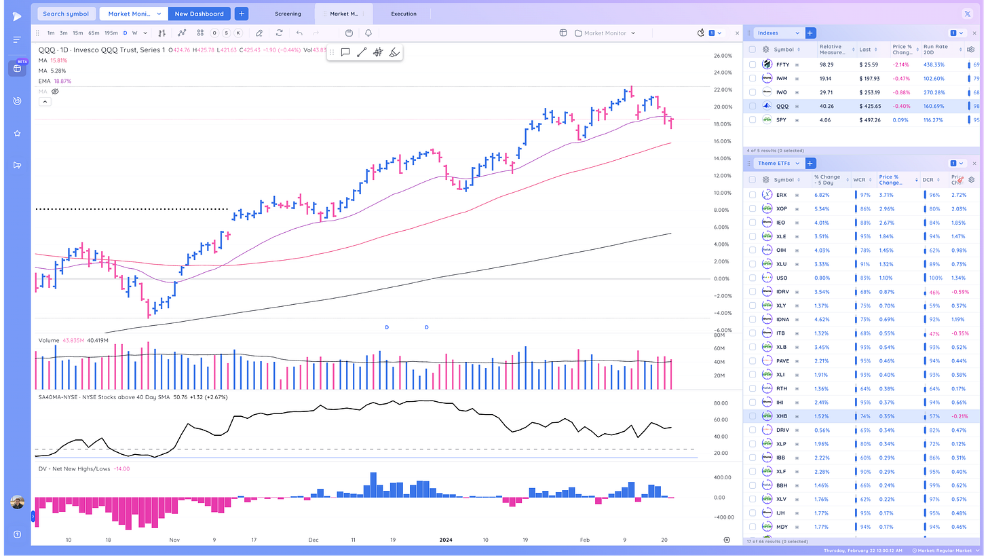Open chart settings gear at bottom right
The width and height of the screenshot is (988, 556).
[x=727, y=539]
